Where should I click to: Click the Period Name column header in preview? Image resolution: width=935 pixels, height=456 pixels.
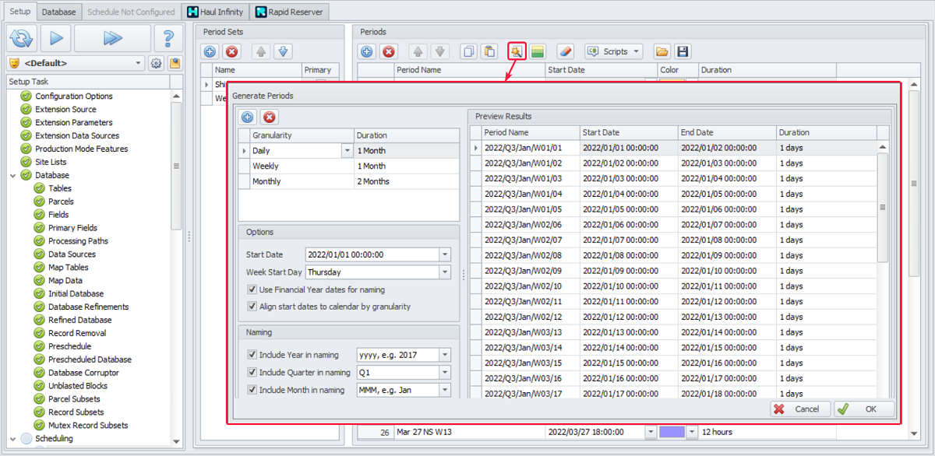[x=531, y=132]
